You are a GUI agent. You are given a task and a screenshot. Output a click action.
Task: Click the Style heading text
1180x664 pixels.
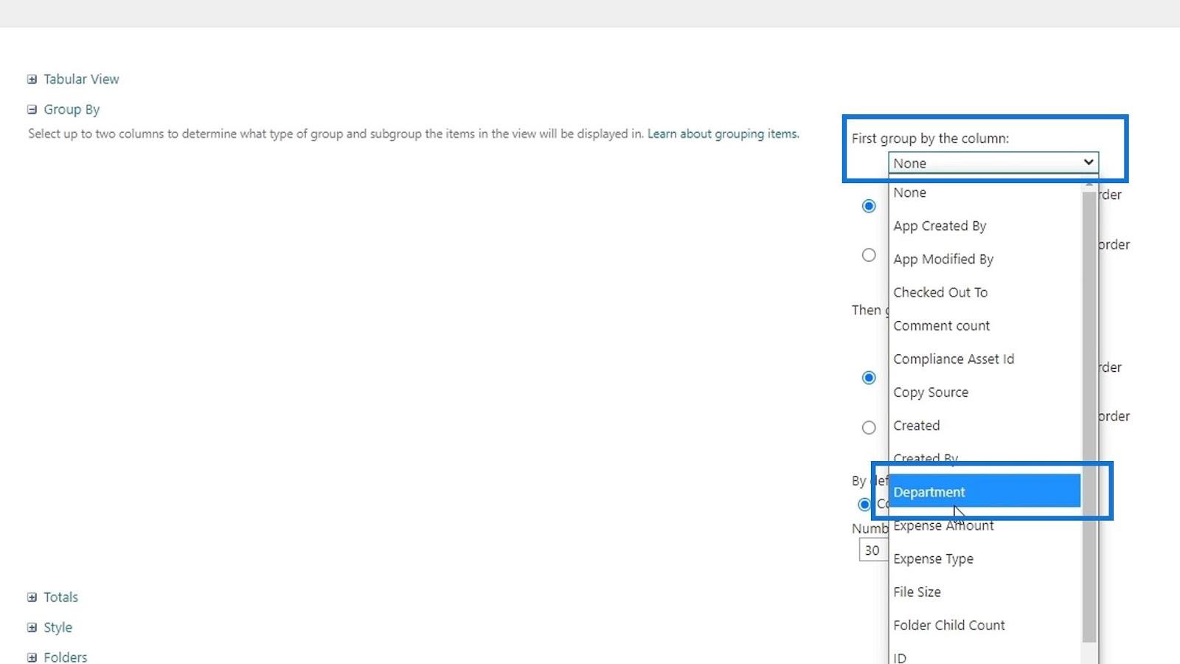pyautogui.click(x=58, y=627)
